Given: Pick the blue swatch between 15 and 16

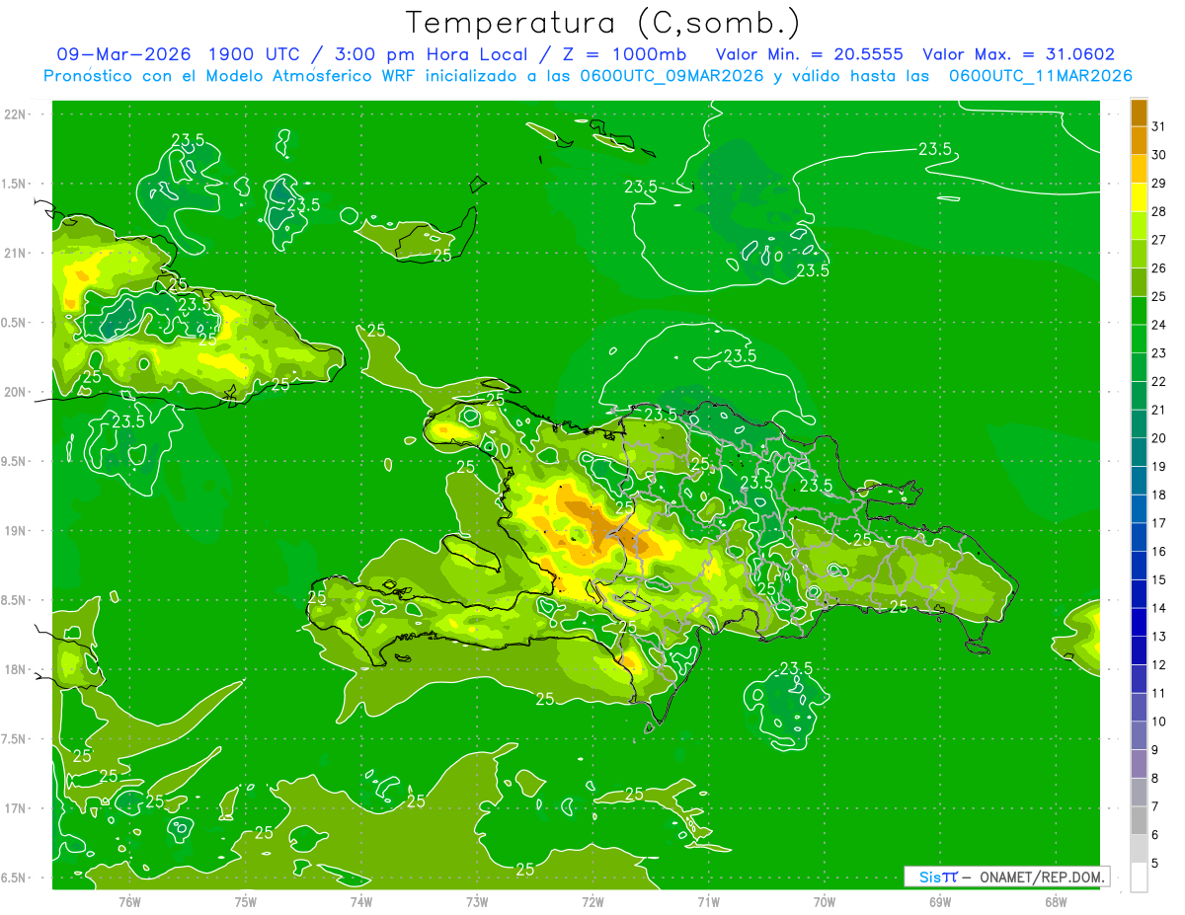Looking at the screenshot, I should click(1139, 566).
